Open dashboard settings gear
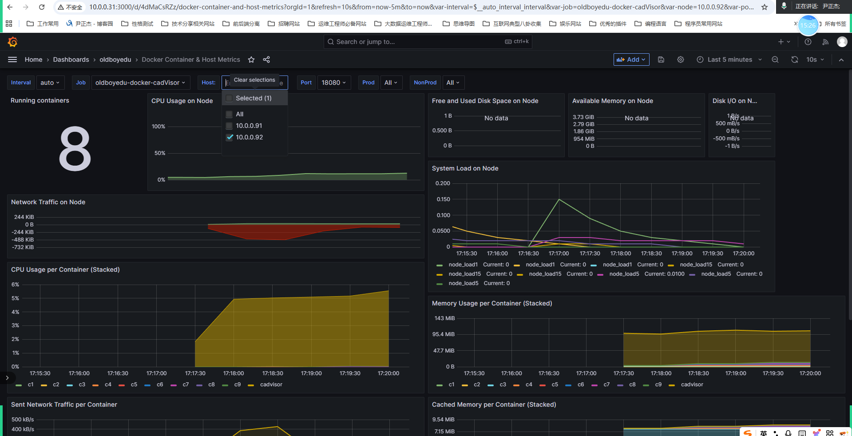 click(x=681, y=59)
